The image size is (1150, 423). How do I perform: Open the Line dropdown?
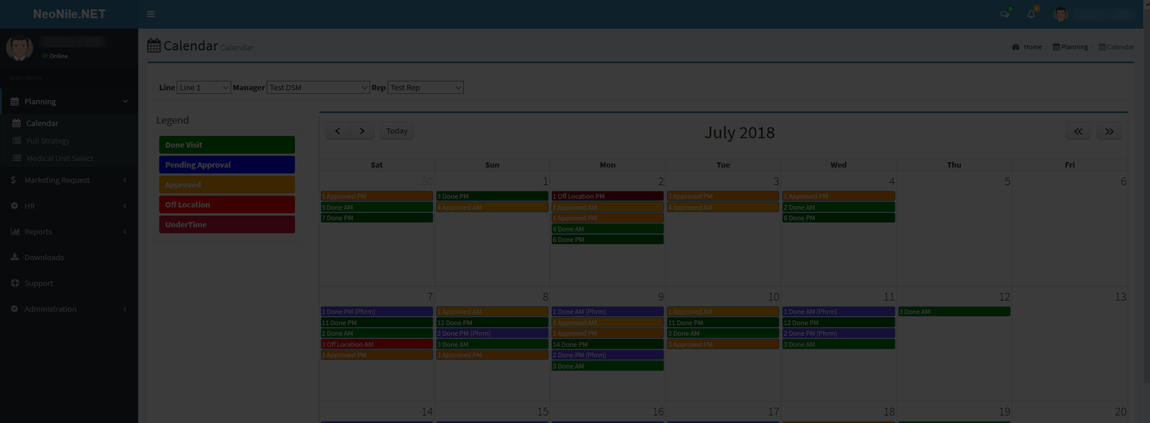click(203, 88)
